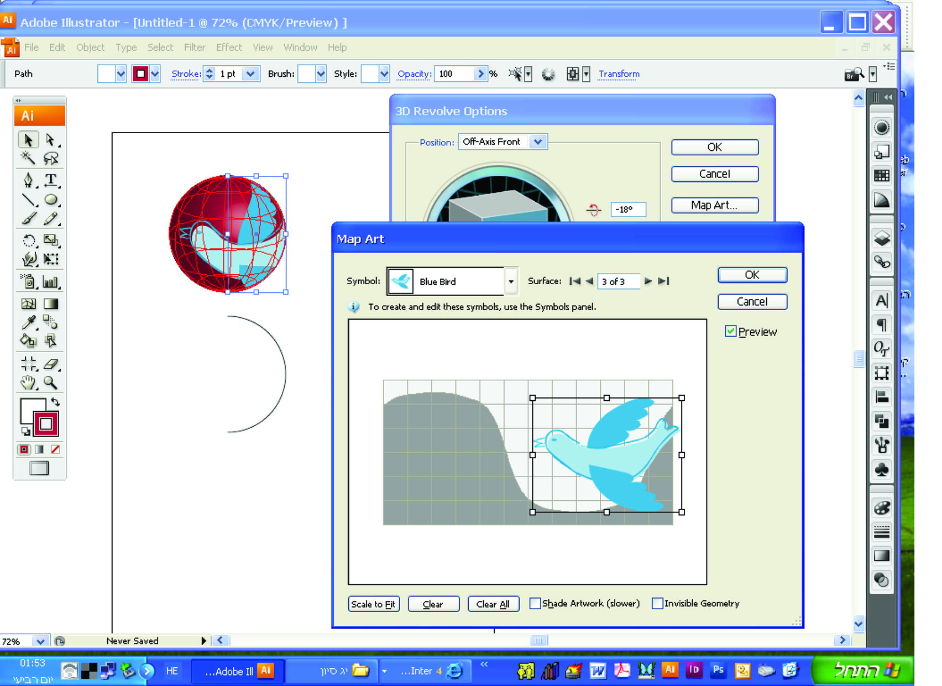Pick the Pencil tool
The image size is (942, 686).
click(x=50, y=219)
